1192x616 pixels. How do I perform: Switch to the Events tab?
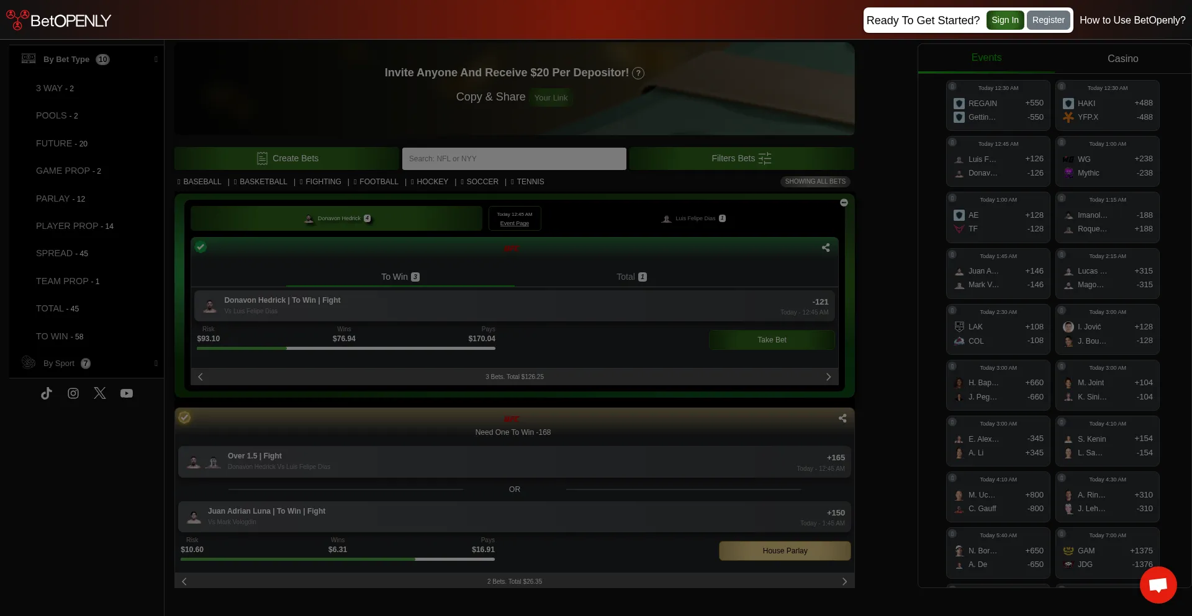pyautogui.click(x=987, y=58)
